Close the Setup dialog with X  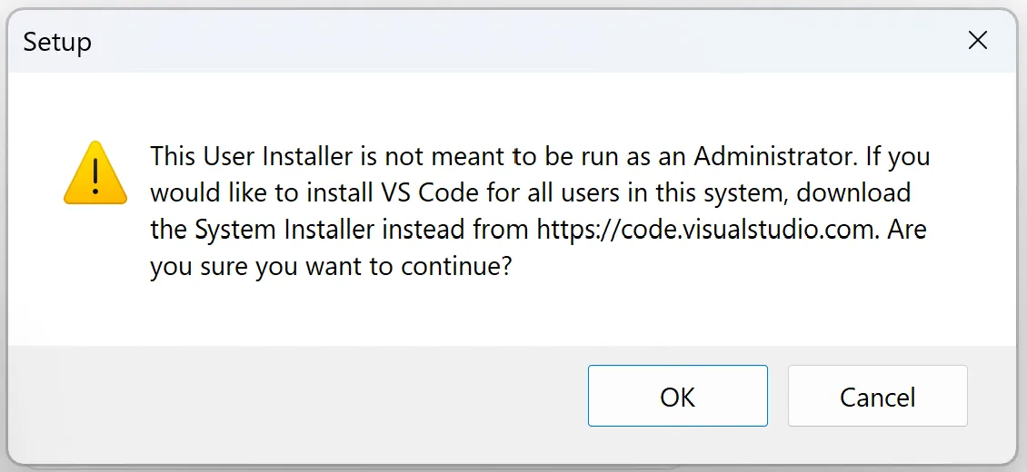(977, 41)
